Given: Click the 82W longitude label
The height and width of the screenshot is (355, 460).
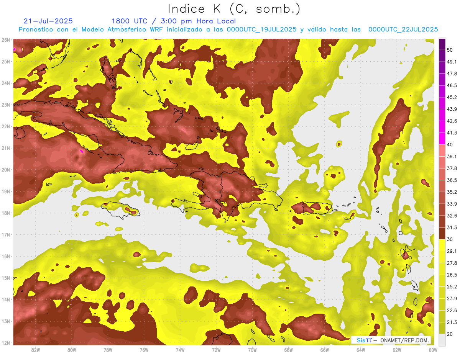Looking at the screenshot, I should click(x=35, y=350).
